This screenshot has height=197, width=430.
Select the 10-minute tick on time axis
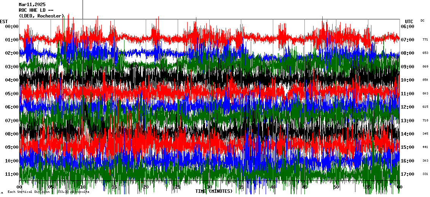(x=83, y=187)
